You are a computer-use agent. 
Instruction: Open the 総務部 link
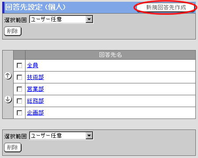(x=35, y=101)
